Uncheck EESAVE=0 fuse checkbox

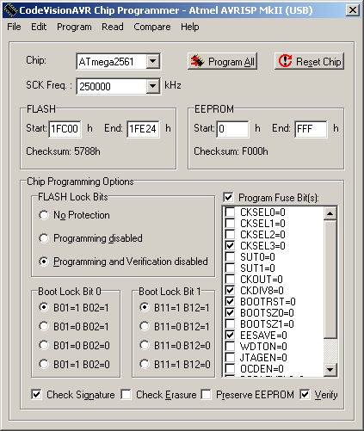click(230, 335)
